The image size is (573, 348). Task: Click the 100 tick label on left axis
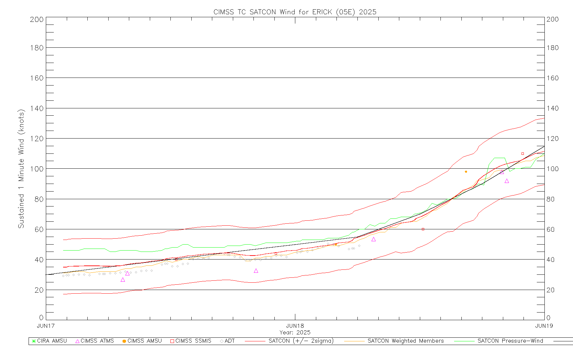pyautogui.click(x=37, y=169)
